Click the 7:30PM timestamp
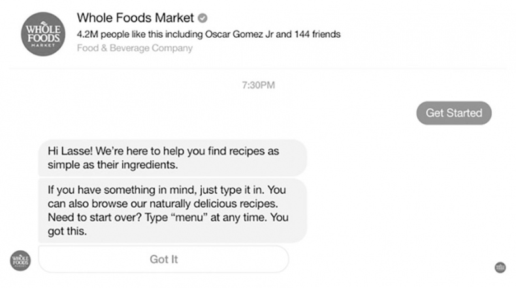 [259, 85]
